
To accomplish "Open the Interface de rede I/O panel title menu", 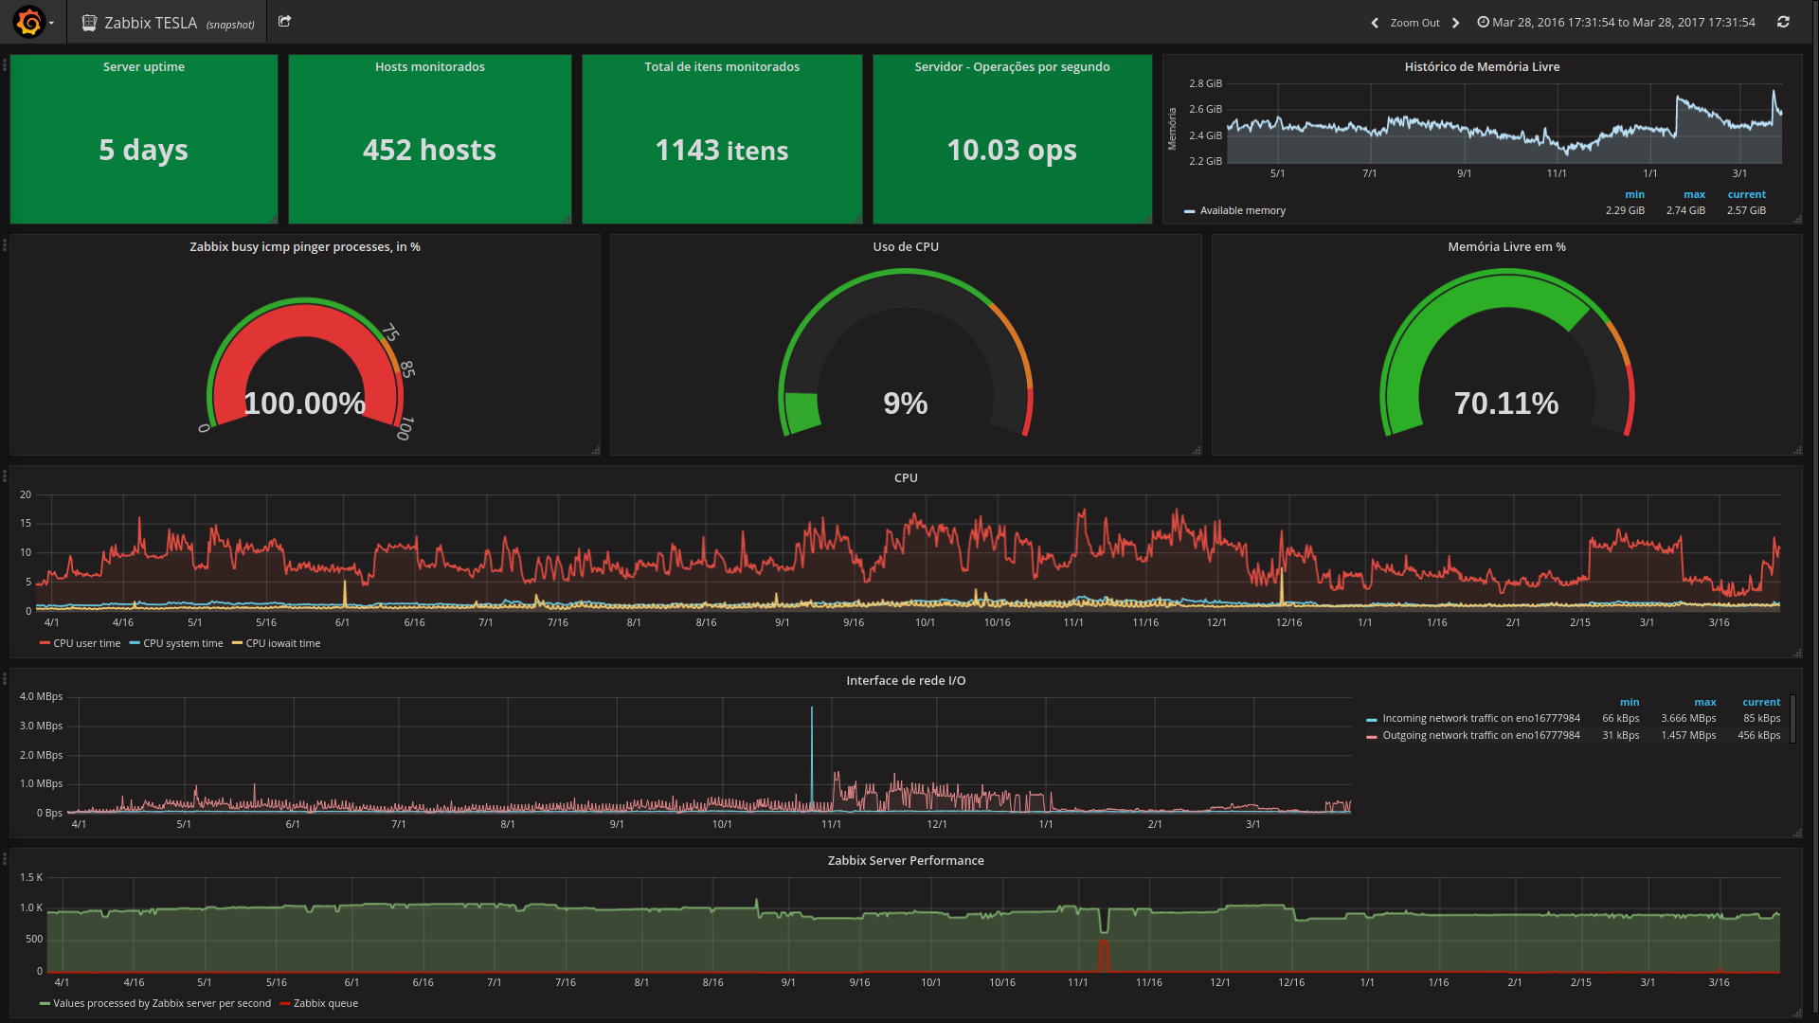I will 905,681.
